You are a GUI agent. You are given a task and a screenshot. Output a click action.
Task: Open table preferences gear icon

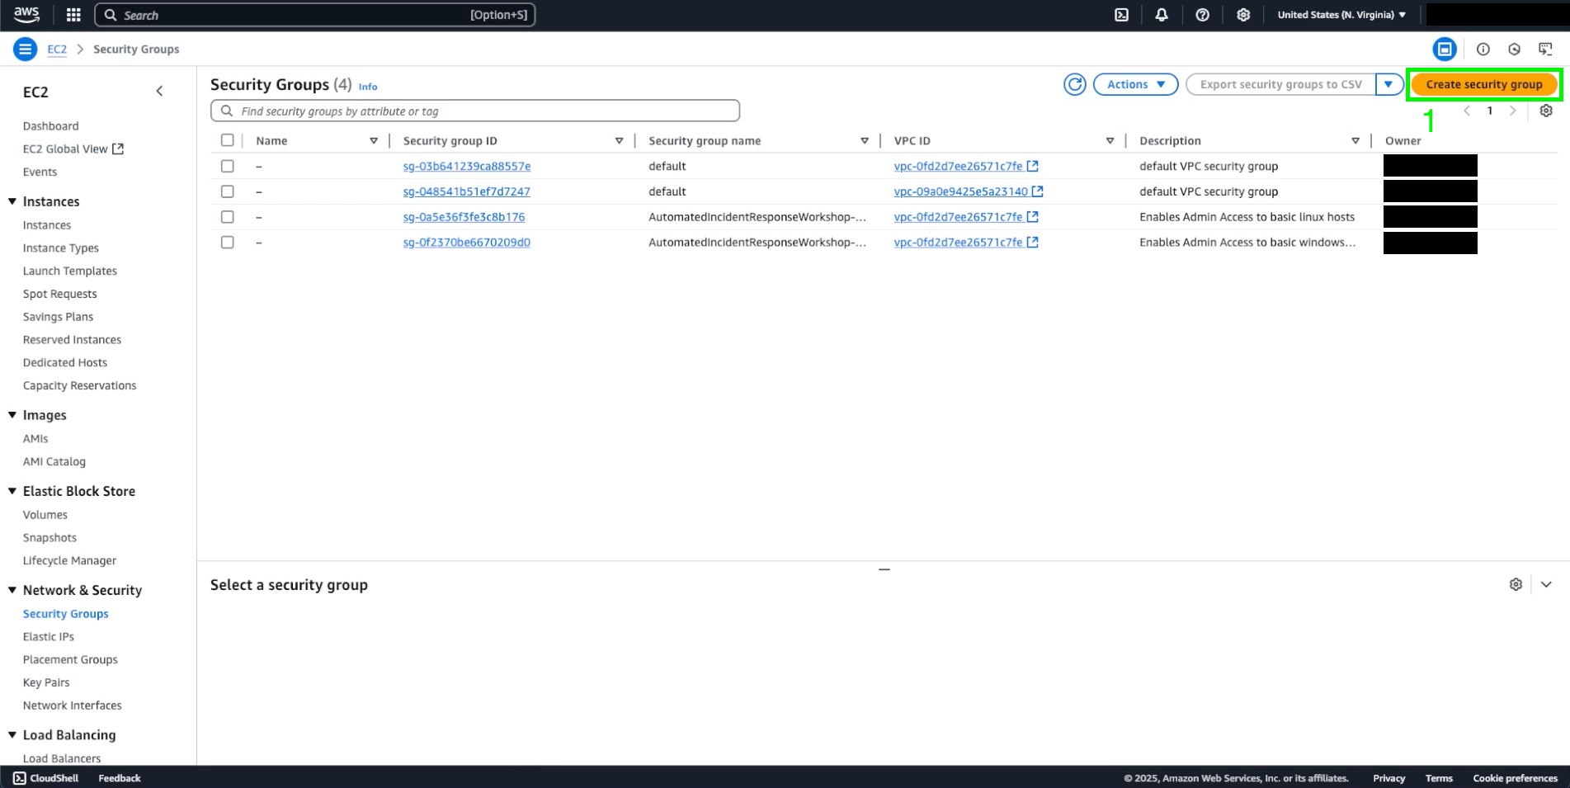pyautogui.click(x=1546, y=111)
